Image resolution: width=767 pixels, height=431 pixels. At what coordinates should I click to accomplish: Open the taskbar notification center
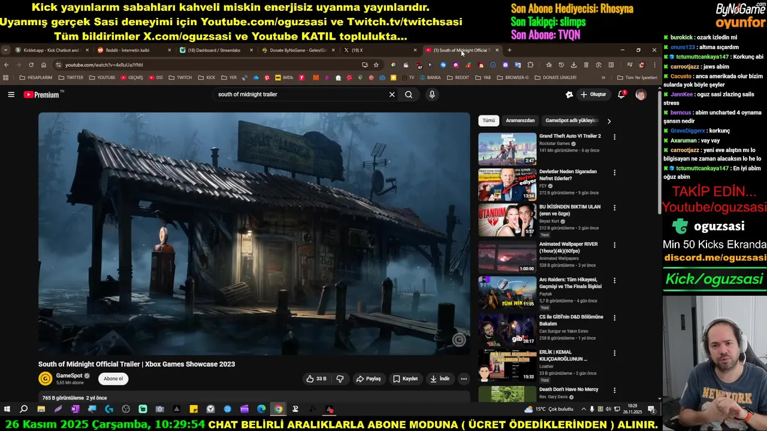pos(651,409)
